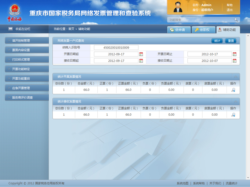250x187 pixels.
Task: Click the 开票日期止 date field
Action: coord(210,54)
